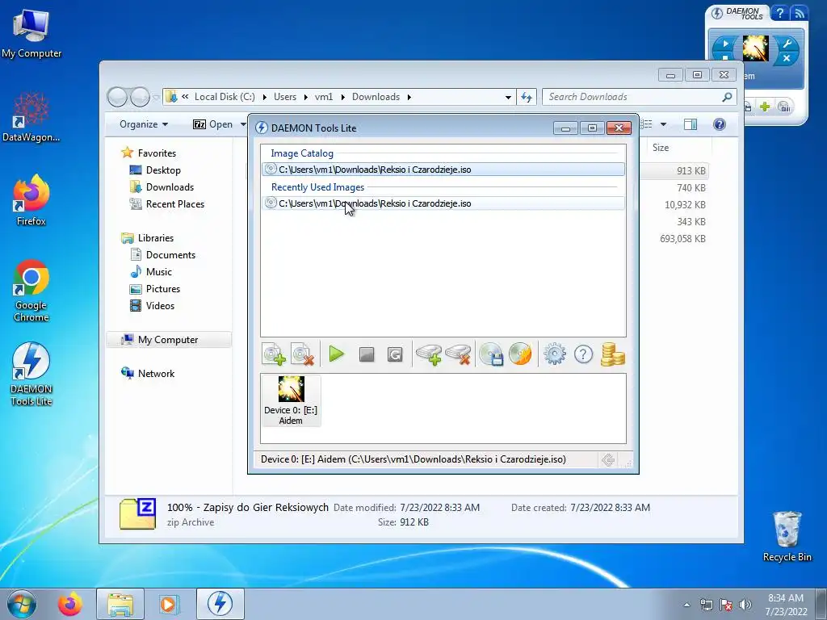Select Recycle Bin desktop icon
Screen dimensions: 827x620
pyautogui.click(x=787, y=536)
